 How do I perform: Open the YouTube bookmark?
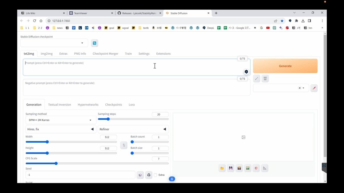coord(268,28)
